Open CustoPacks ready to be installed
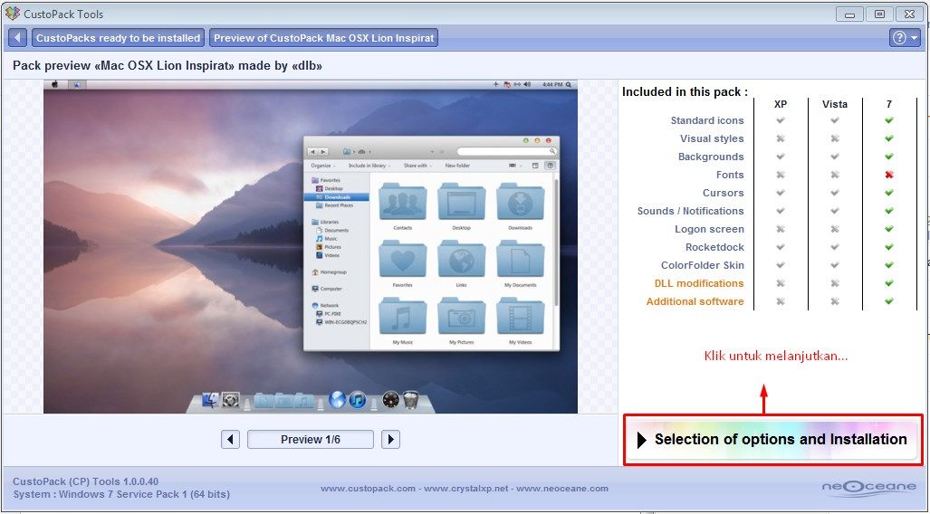 click(x=118, y=38)
